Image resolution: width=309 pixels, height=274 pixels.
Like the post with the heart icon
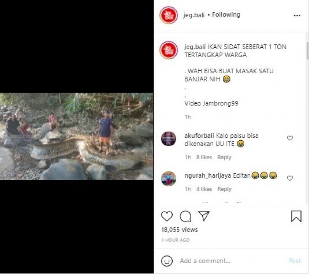coord(167,216)
